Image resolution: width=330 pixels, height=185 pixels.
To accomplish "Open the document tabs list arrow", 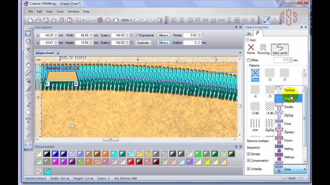I will coord(240,53).
